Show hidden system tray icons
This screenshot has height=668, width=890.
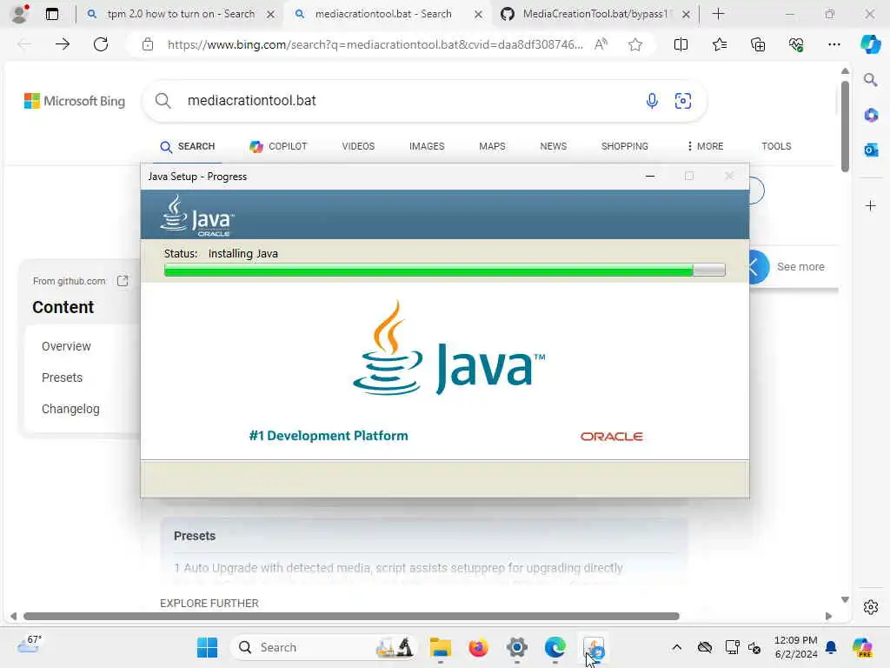[x=676, y=647]
